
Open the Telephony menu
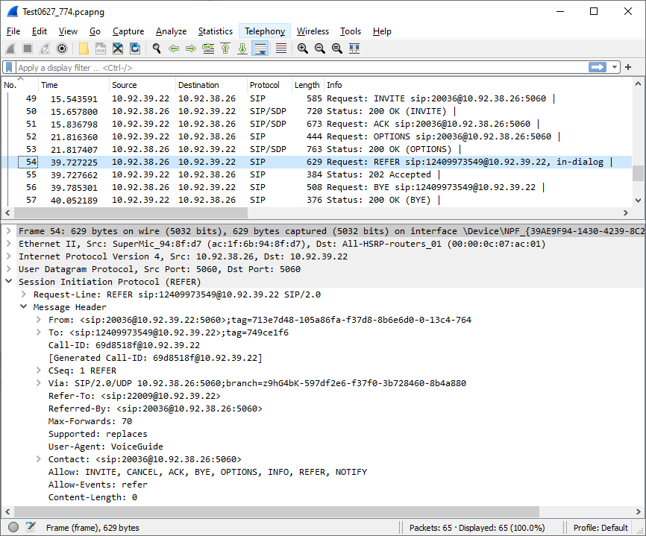tap(265, 31)
